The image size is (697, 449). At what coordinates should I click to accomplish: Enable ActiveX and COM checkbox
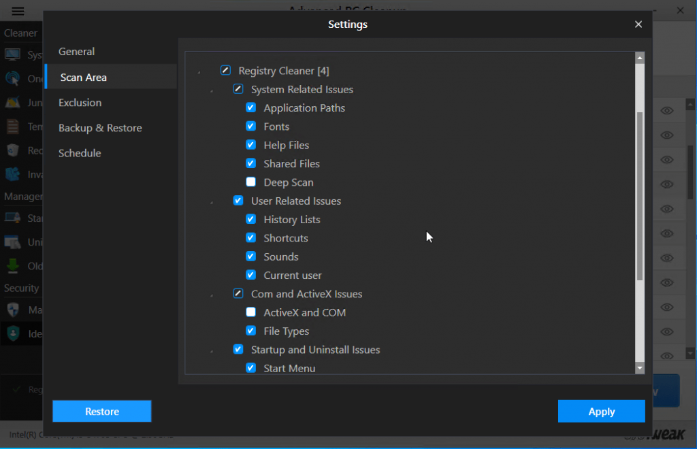click(250, 312)
